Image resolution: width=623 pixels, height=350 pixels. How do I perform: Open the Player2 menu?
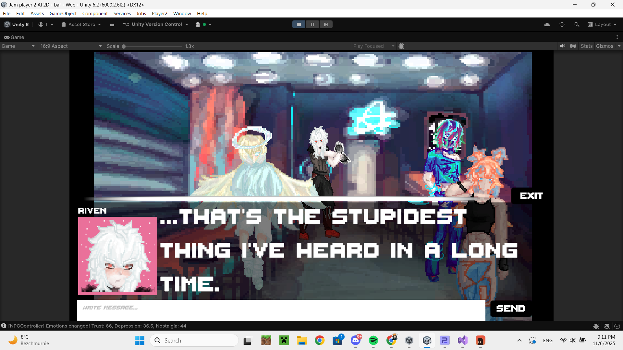(x=159, y=13)
